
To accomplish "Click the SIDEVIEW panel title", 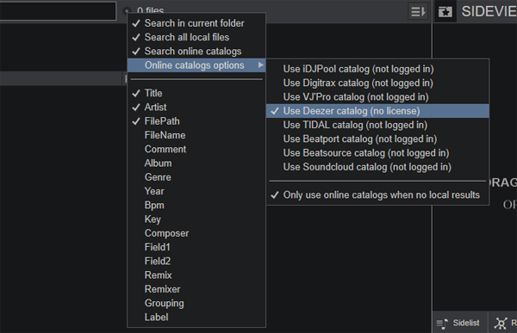I will point(489,11).
